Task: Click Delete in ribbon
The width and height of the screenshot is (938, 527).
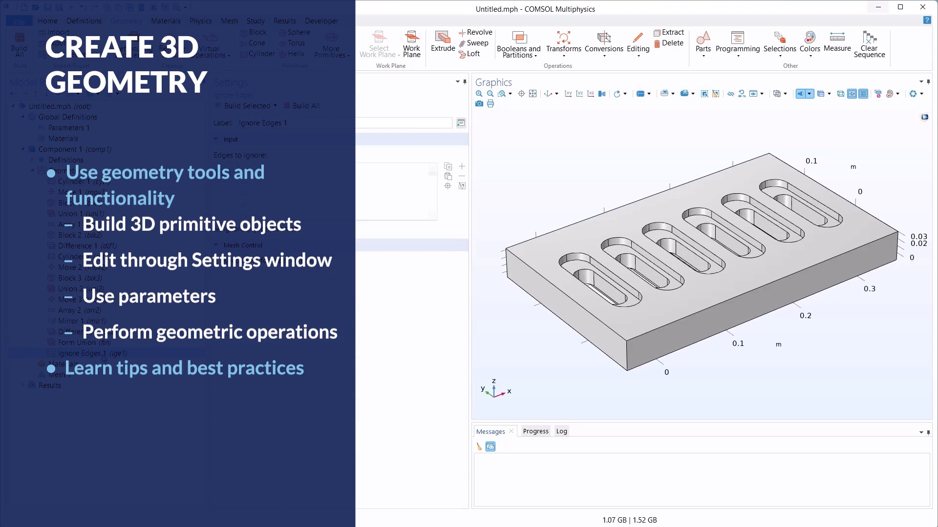Action: tap(669, 43)
